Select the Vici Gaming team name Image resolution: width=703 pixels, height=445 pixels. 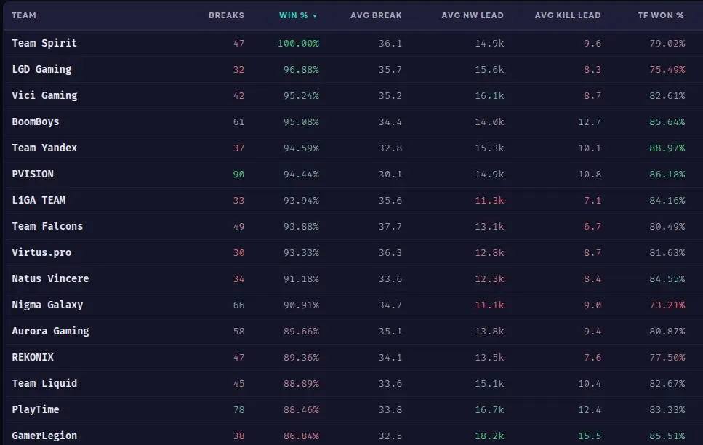(x=44, y=95)
